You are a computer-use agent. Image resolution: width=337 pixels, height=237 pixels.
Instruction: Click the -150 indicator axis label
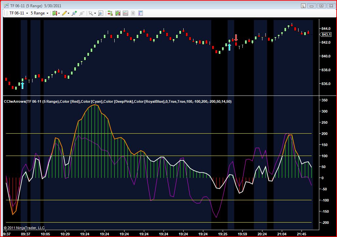[325, 211]
